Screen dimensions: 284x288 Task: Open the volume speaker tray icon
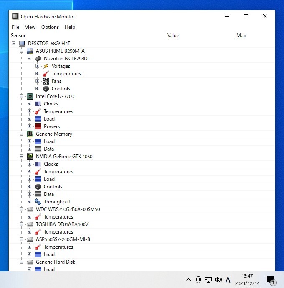coord(218,280)
